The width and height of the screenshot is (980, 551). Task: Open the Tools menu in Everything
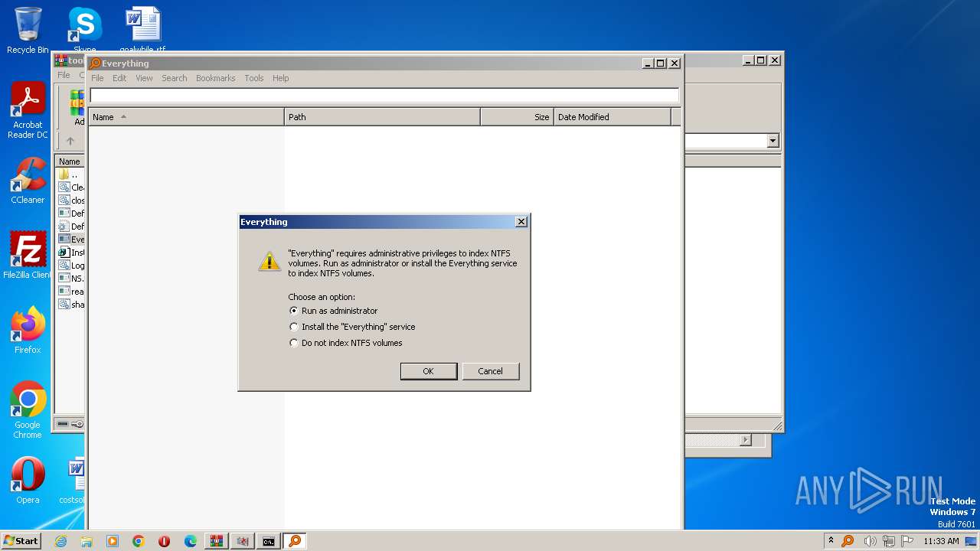point(253,78)
